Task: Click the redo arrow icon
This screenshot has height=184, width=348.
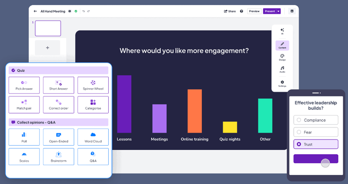Action: click(x=88, y=11)
